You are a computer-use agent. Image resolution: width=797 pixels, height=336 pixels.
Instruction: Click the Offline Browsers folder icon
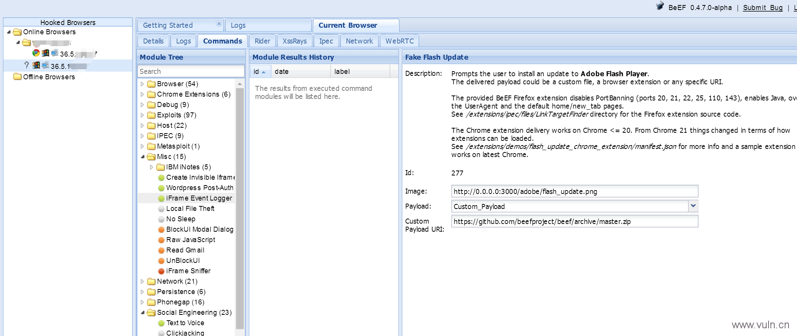pos(17,77)
